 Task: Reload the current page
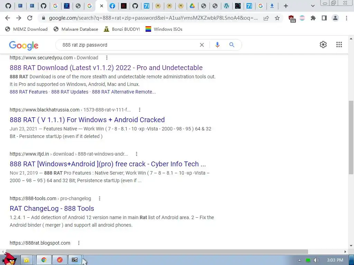(30, 18)
